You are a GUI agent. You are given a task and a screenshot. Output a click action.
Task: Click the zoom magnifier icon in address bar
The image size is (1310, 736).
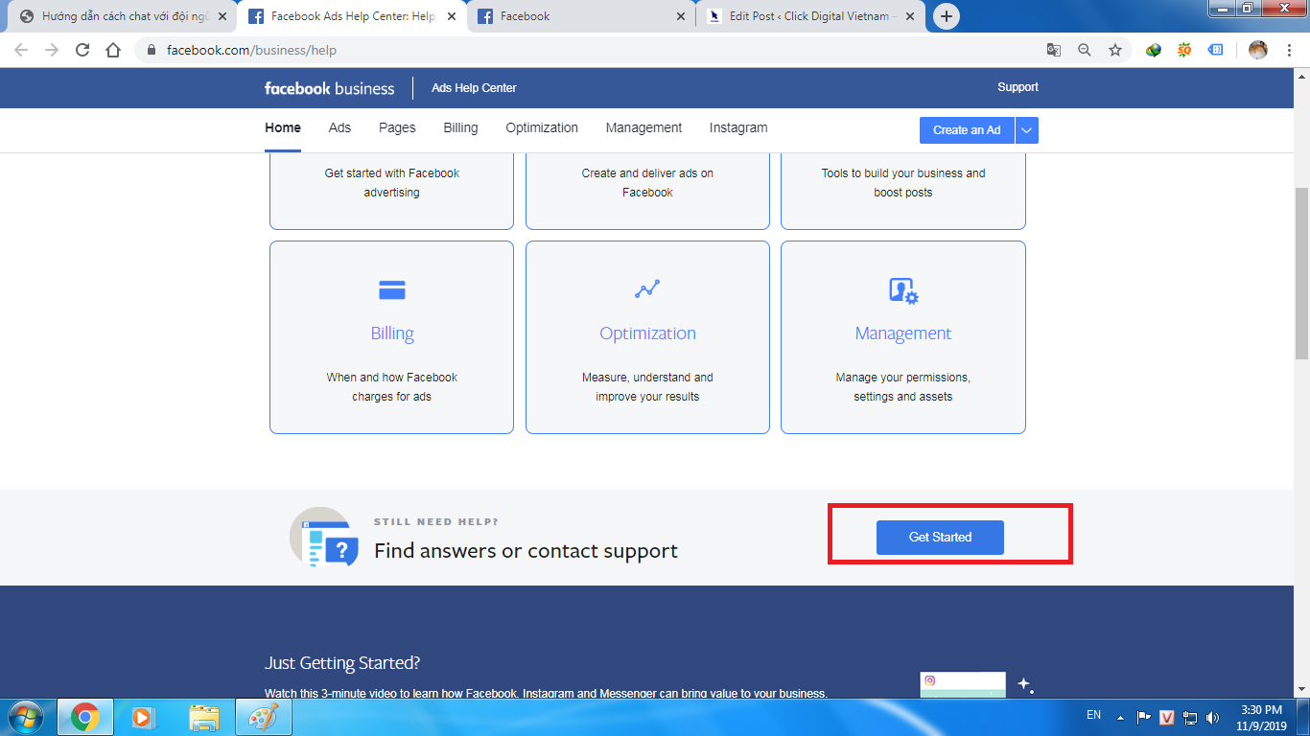(x=1085, y=50)
